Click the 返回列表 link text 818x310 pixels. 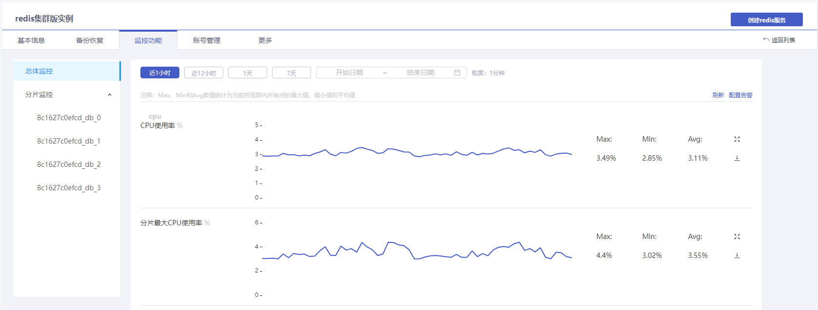[783, 40]
